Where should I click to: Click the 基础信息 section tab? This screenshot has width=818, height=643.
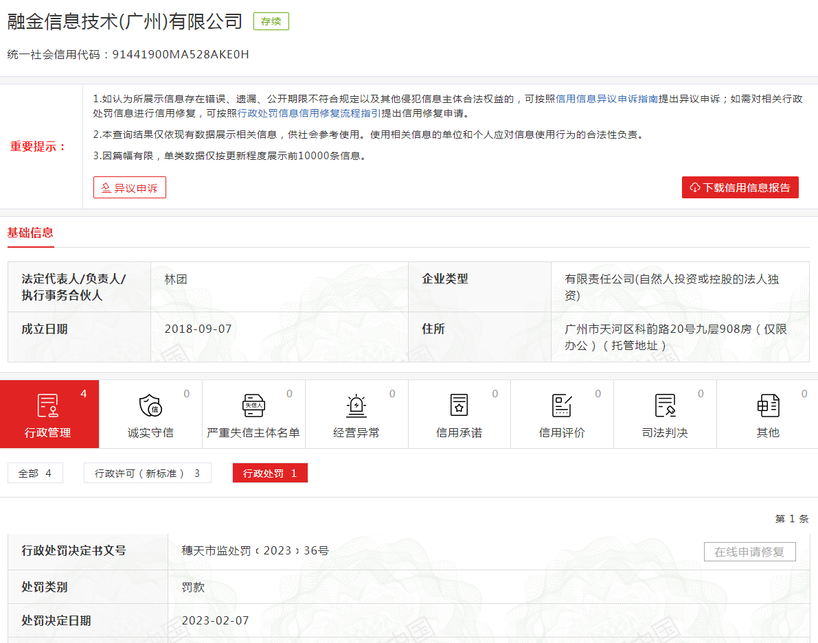tap(30, 233)
